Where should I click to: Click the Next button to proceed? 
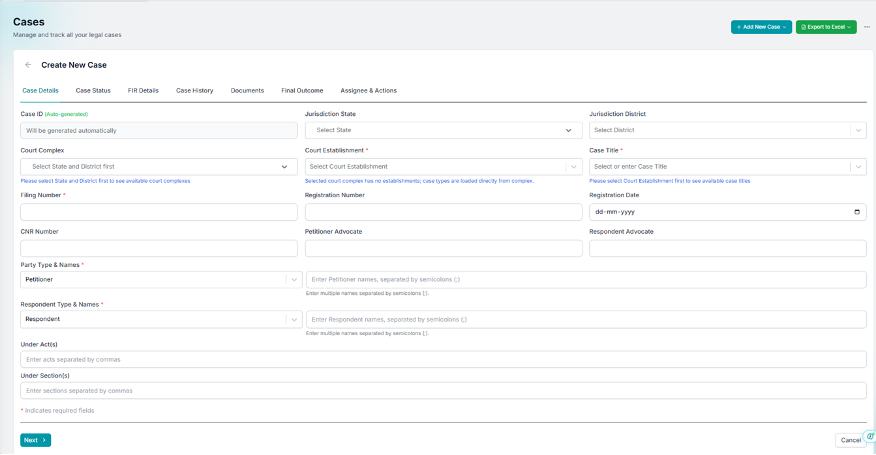click(35, 440)
